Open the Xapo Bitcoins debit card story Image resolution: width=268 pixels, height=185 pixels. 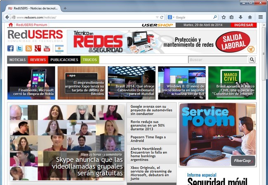click(x=81, y=83)
